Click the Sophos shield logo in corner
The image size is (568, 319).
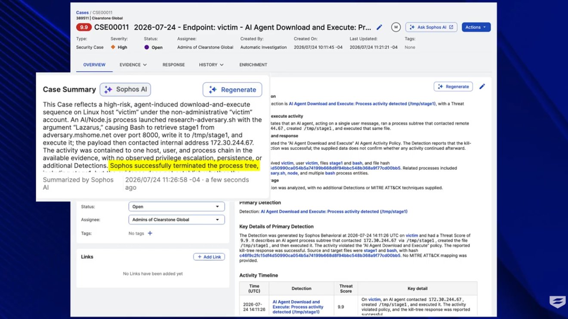click(557, 302)
